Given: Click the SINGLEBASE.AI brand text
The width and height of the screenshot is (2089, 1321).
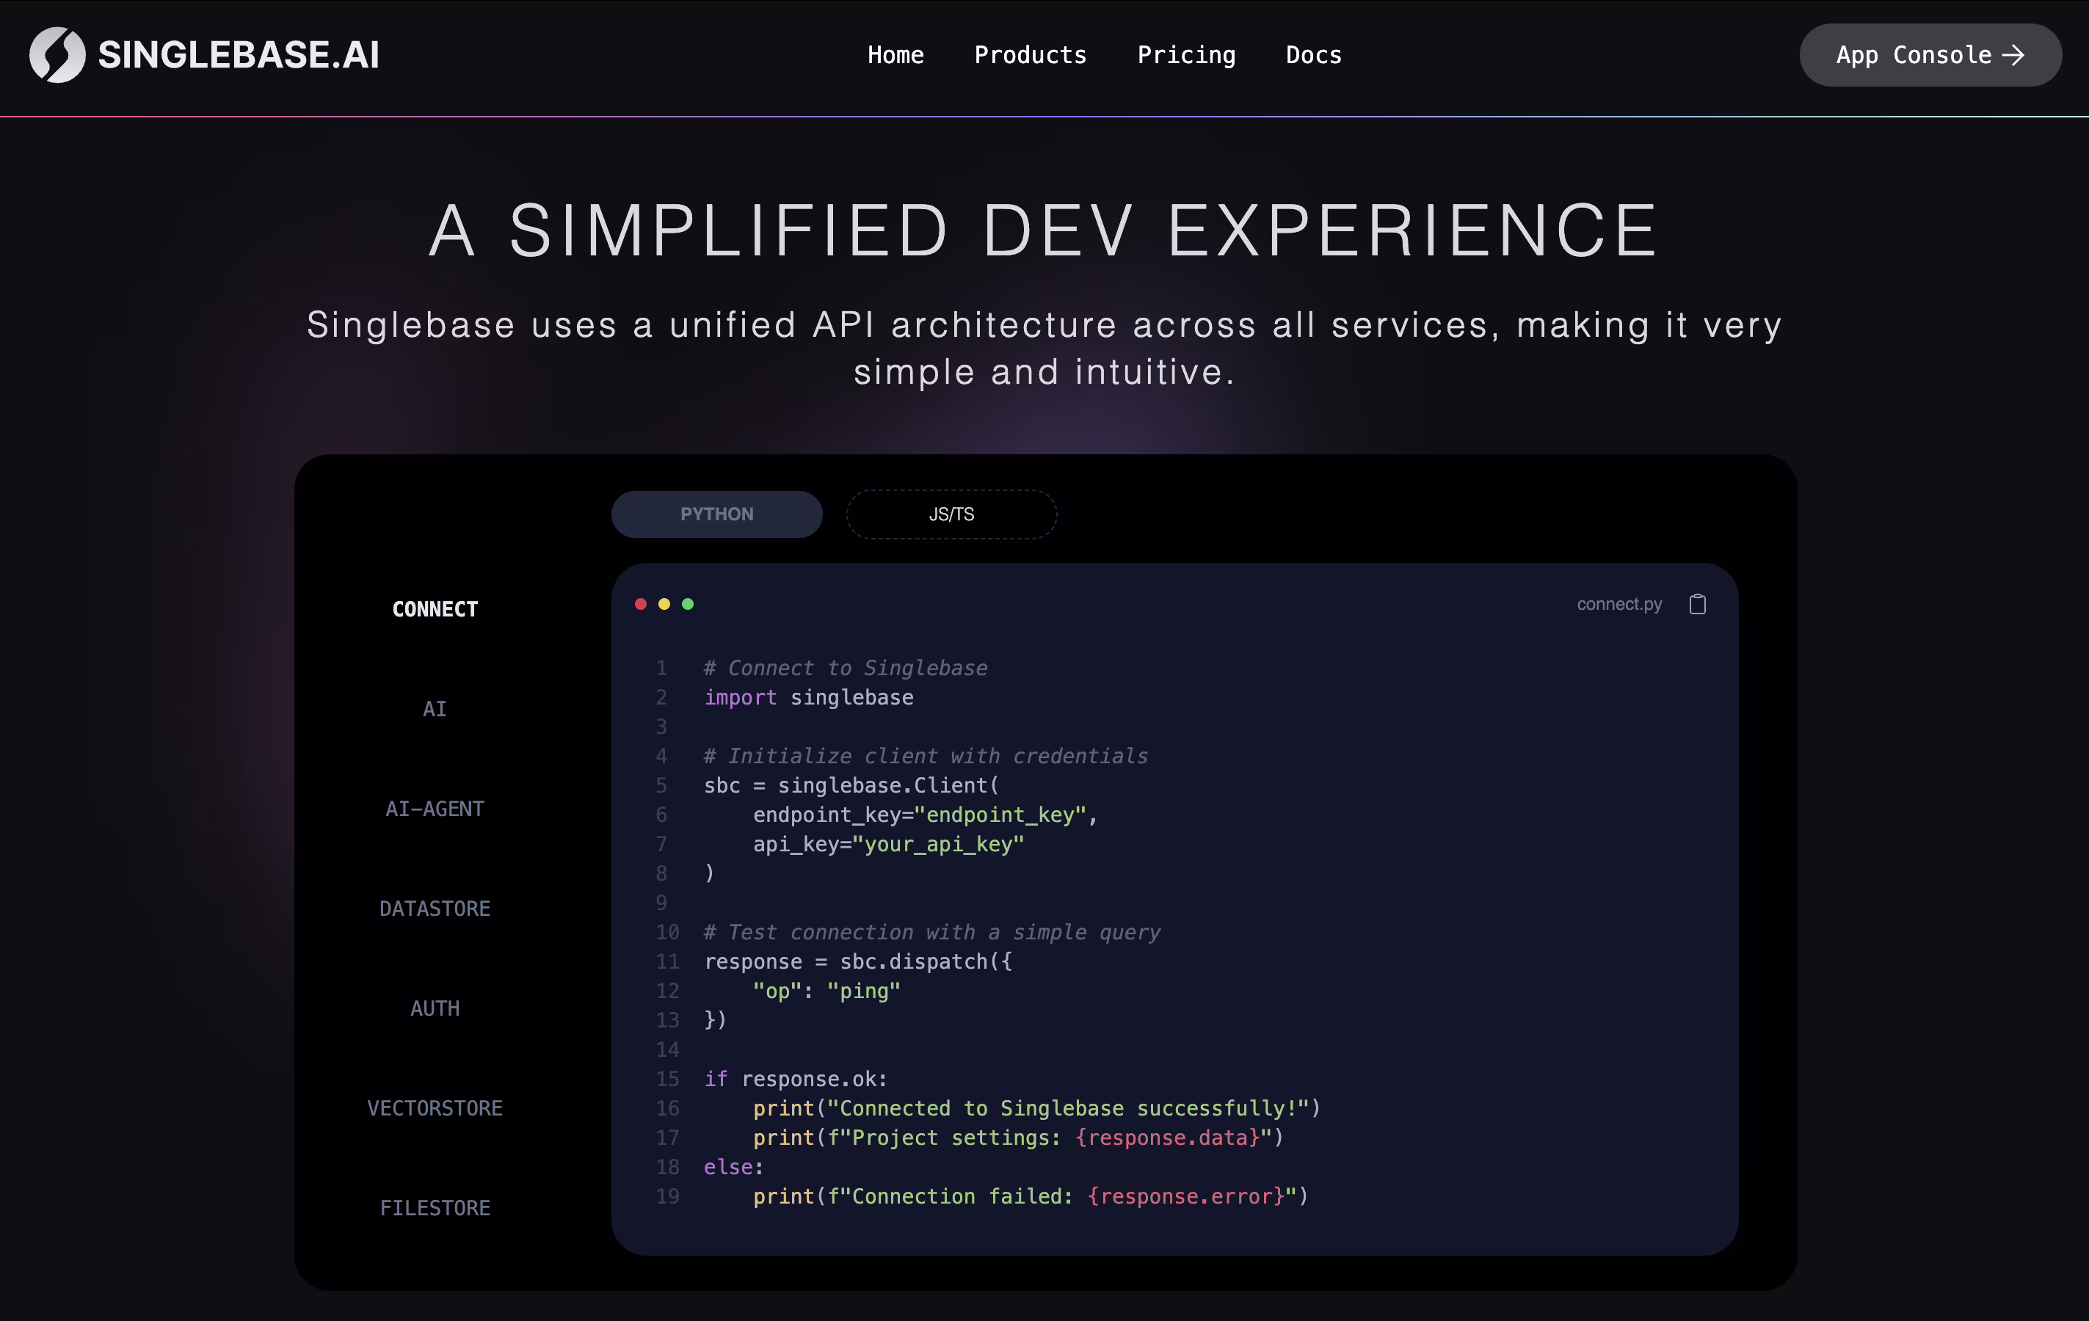Looking at the screenshot, I should pyautogui.click(x=239, y=54).
